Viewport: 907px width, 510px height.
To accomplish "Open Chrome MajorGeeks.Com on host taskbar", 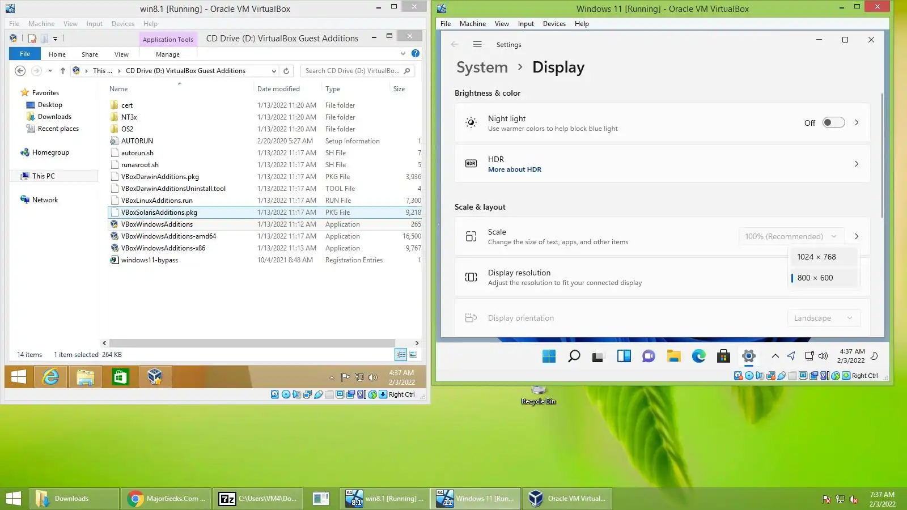I will click(167, 499).
